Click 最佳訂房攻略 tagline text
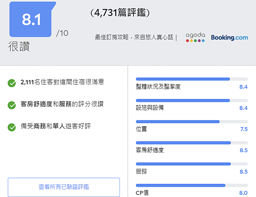 pos(134,38)
